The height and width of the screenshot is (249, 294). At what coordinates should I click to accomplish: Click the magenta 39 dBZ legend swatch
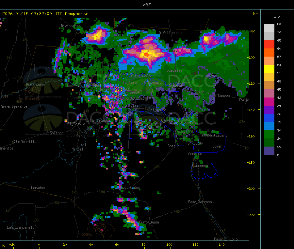tap(269, 101)
